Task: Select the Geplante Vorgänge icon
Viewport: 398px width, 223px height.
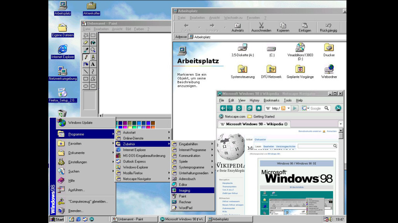Action: pyautogui.click(x=300, y=72)
